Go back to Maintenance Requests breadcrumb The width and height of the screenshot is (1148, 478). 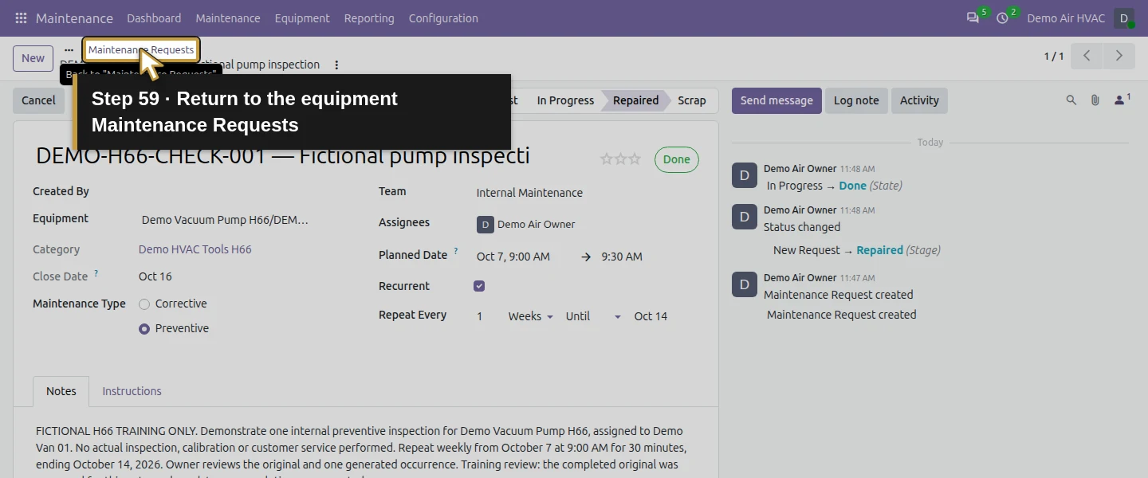(141, 49)
